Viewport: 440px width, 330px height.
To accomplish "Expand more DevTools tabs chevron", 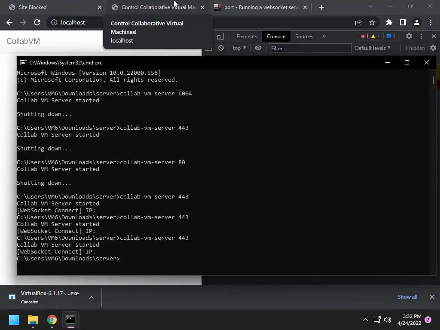I will [x=324, y=36].
